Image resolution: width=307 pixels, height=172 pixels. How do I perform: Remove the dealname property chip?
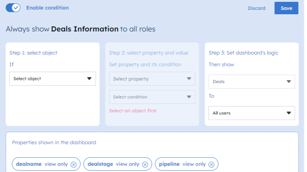pos(73,165)
